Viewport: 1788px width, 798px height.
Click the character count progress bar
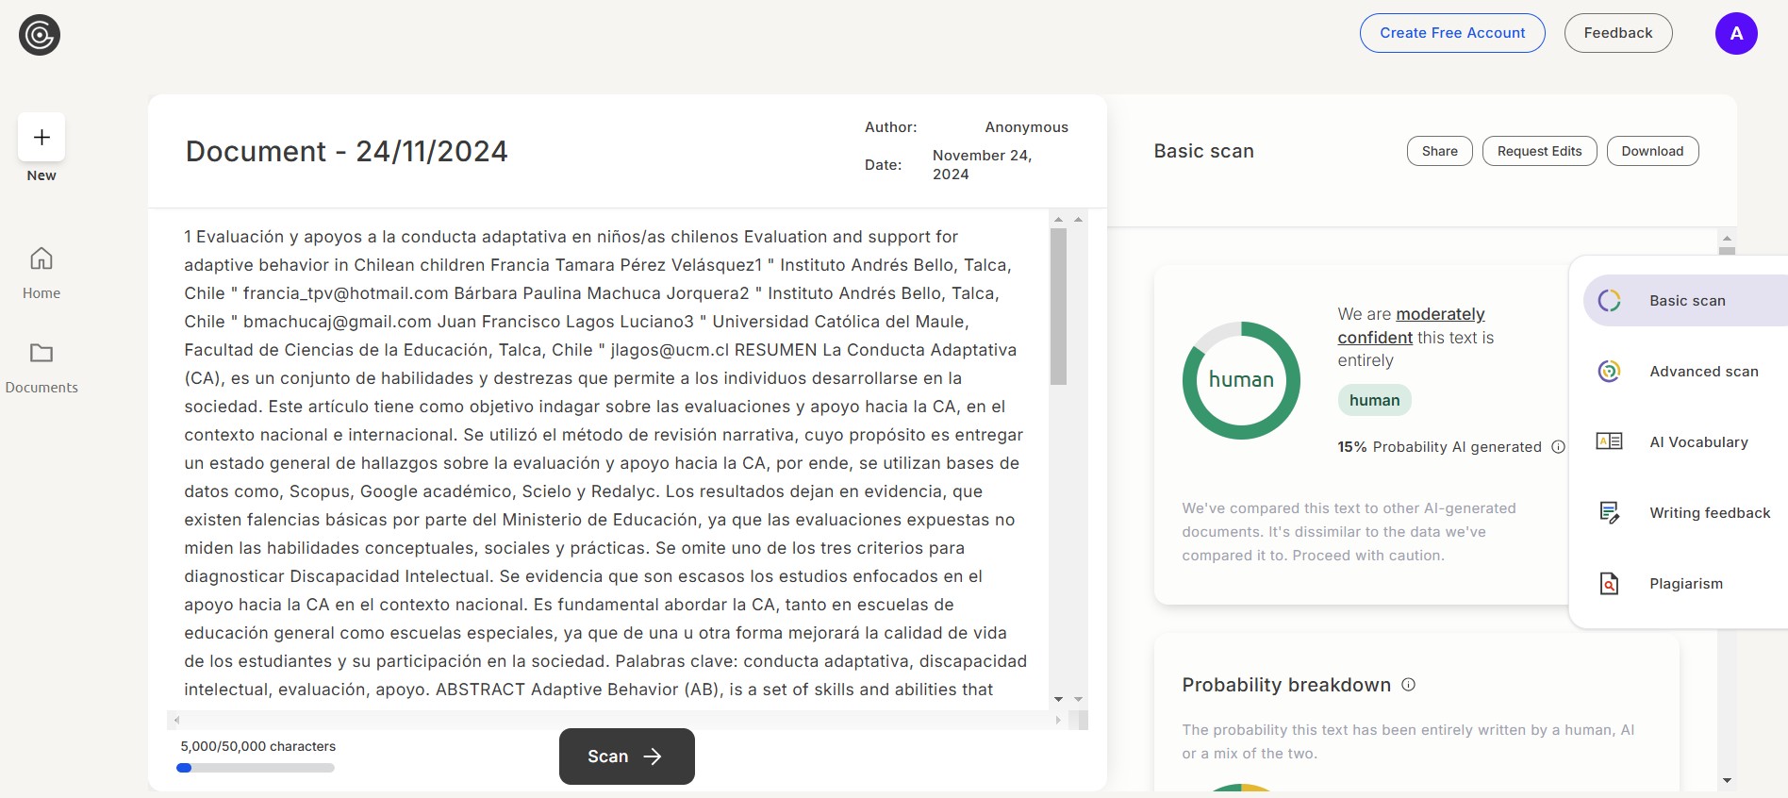pos(256,768)
